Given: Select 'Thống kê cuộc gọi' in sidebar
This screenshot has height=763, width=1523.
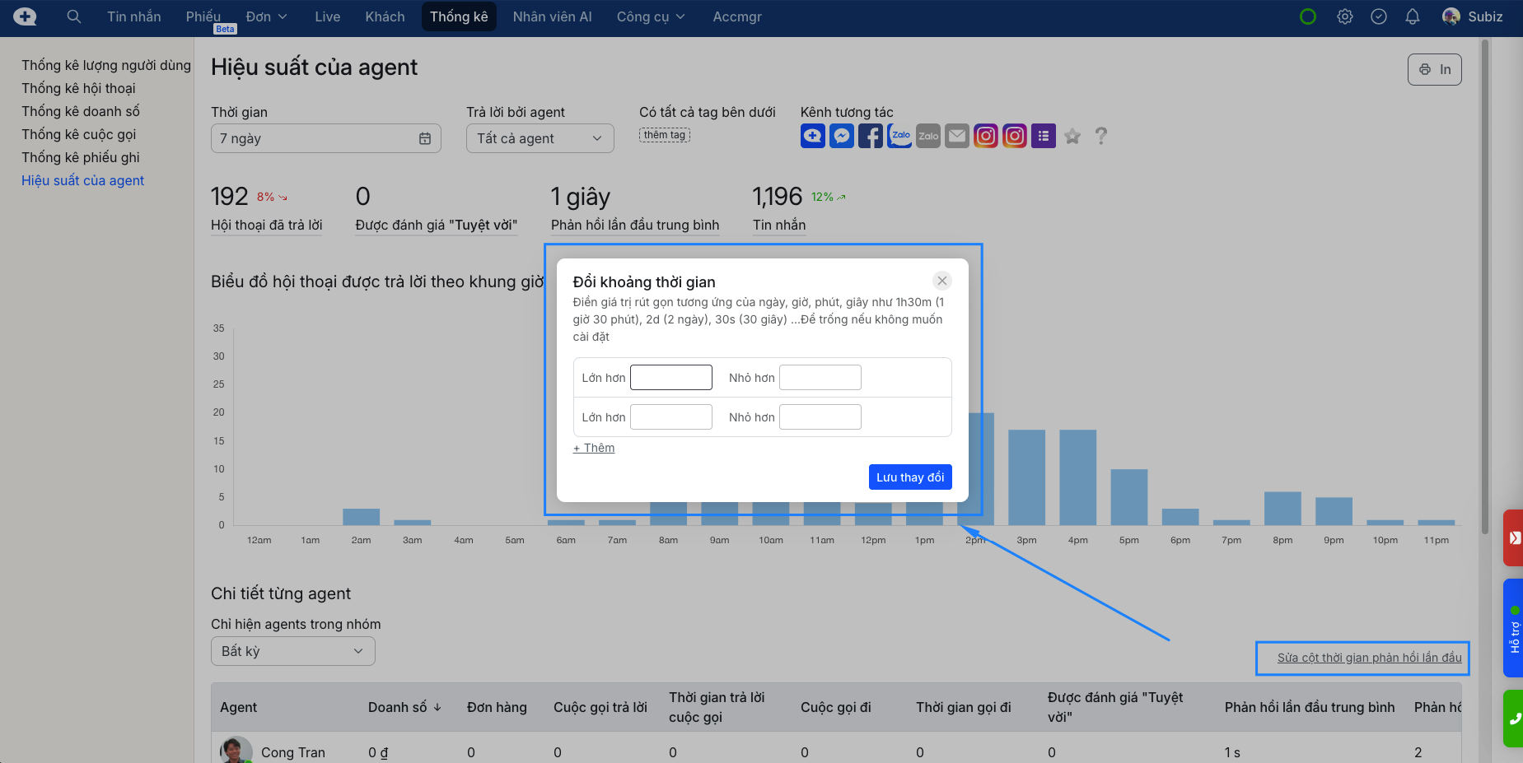Looking at the screenshot, I should [x=79, y=134].
